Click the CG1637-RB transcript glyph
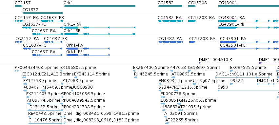 point(51,21)
